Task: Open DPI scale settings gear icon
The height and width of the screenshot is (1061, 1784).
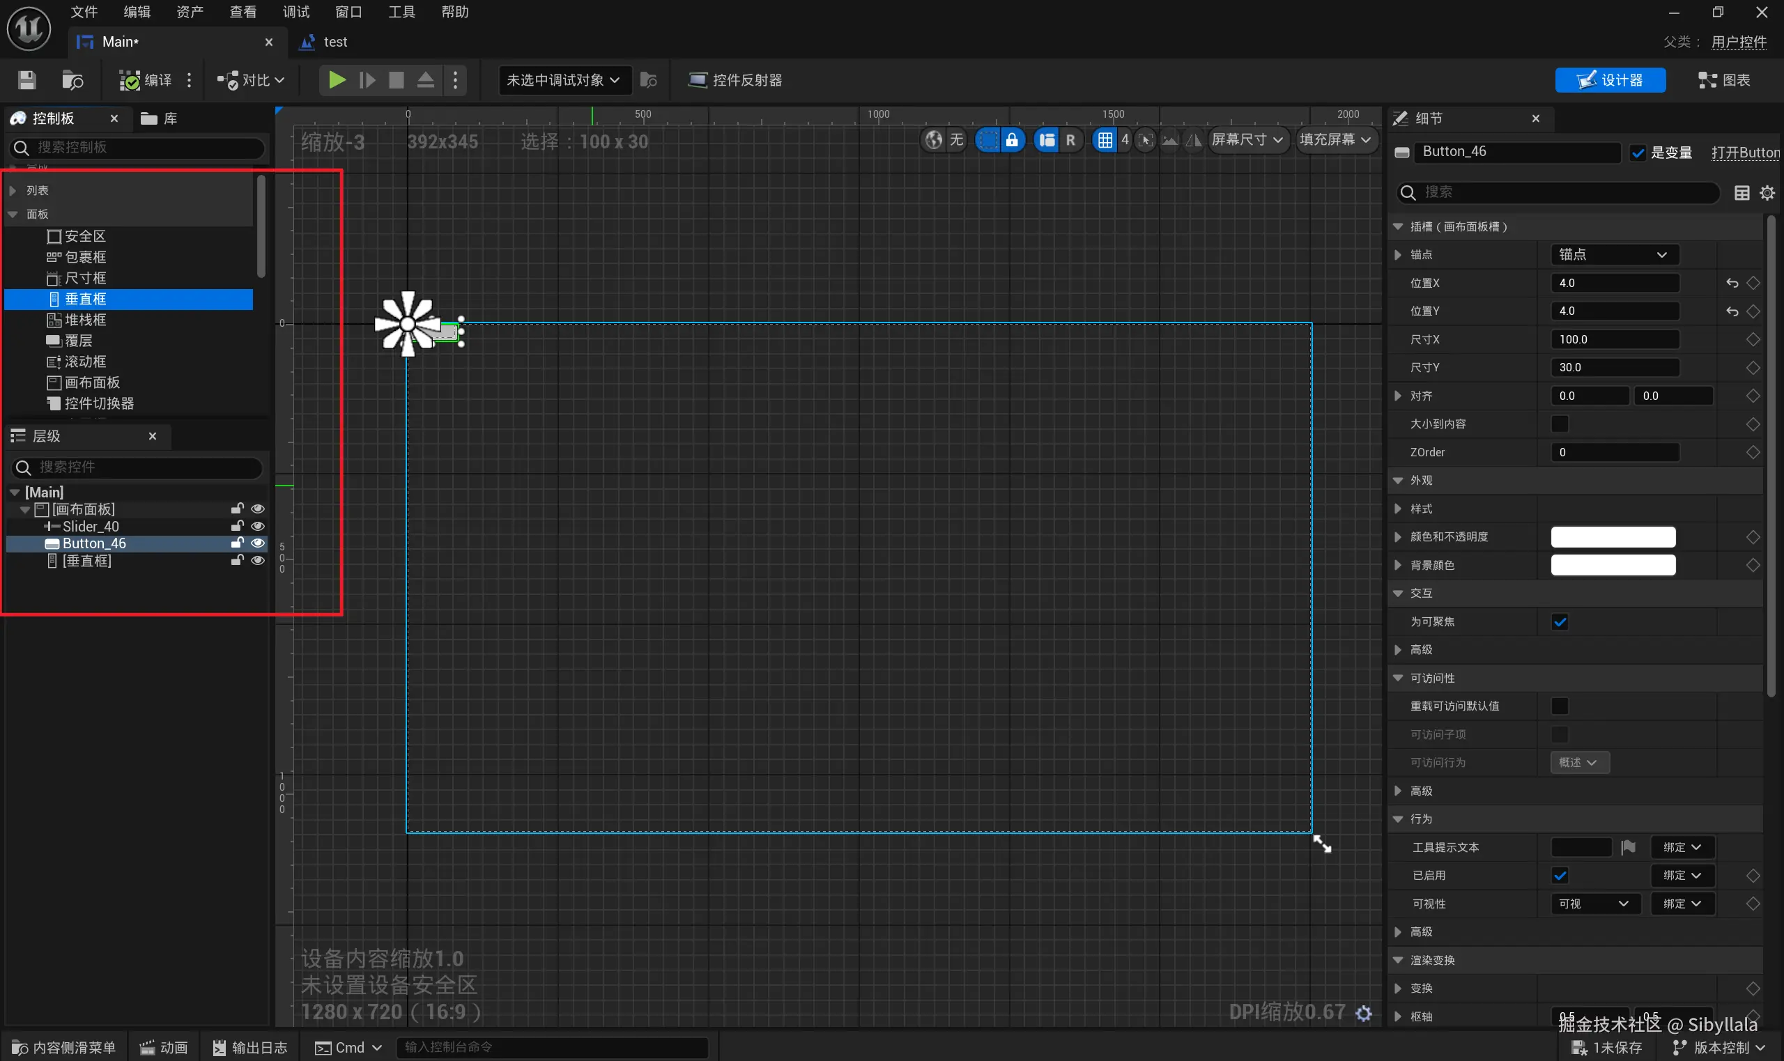Action: pos(1364,1013)
